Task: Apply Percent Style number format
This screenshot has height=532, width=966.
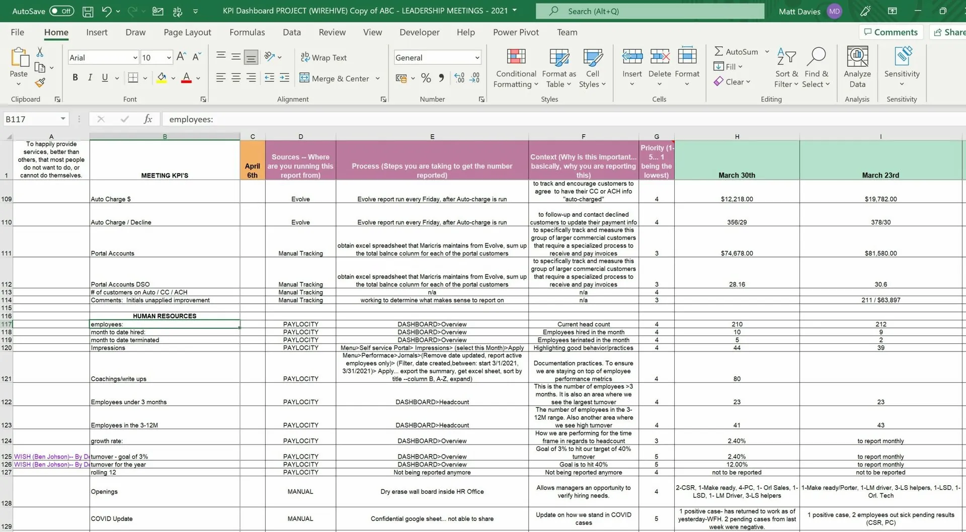Action: [x=426, y=78]
